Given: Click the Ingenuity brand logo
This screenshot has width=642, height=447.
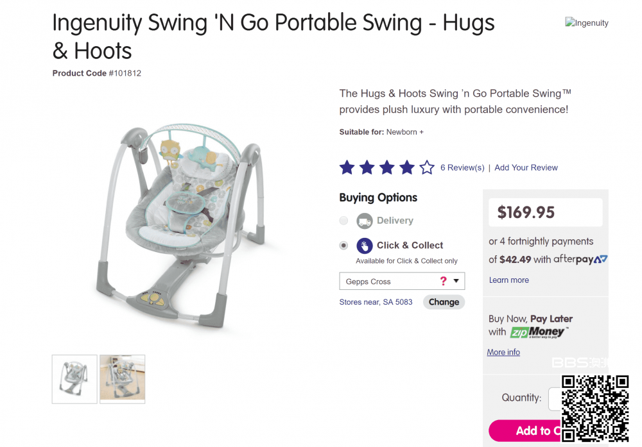Looking at the screenshot, I should pyautogui.click(x=586, y=23).
